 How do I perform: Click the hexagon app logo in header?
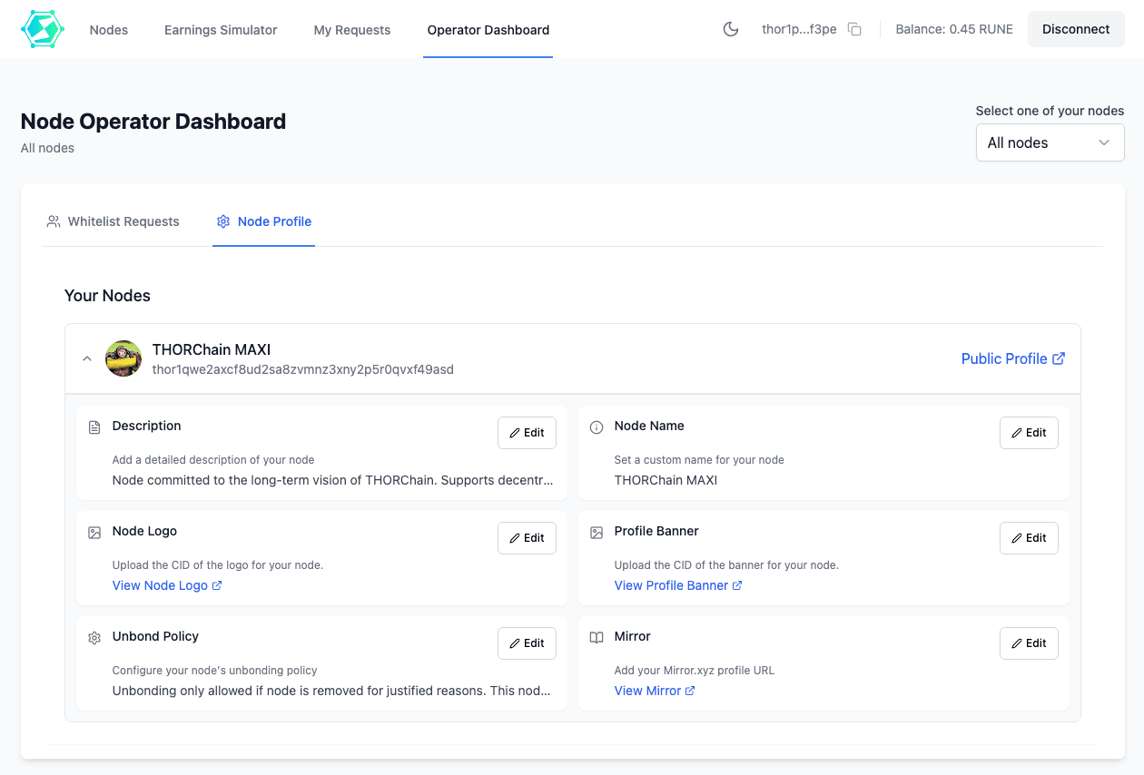click(43, 29)
